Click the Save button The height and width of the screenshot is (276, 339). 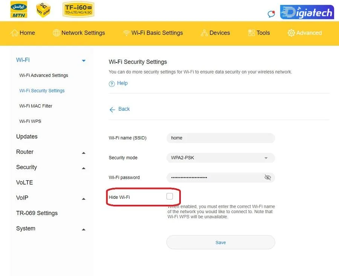click(x=220, y=242)
